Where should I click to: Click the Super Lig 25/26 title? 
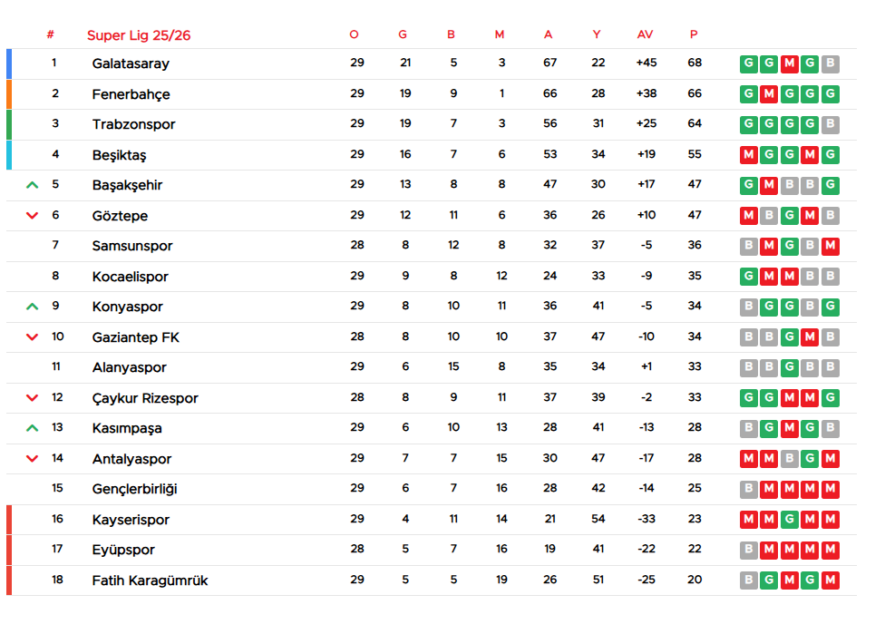tap(139, 35)
